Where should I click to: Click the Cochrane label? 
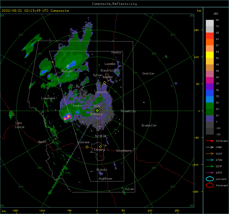(83, 142)
